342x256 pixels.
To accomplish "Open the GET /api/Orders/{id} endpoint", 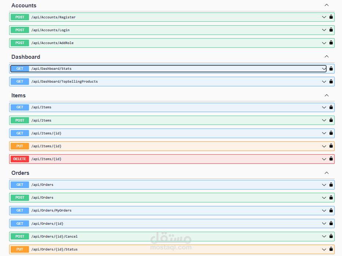I will pyautogui.click(x=147, y=223).
